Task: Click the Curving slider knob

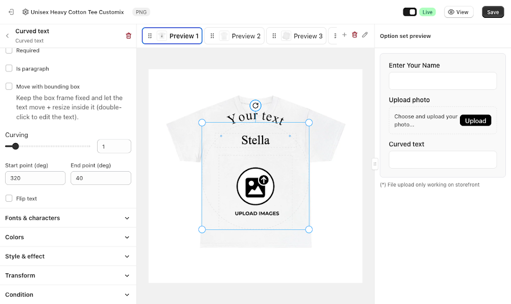Action: click(15, 146)
